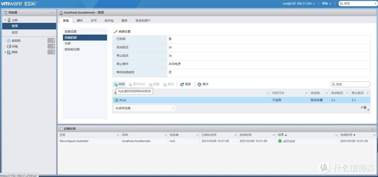Viewport: 378px width, 177px height.
Task: Select Time and Date in system menu
Action: pos(85,49)
